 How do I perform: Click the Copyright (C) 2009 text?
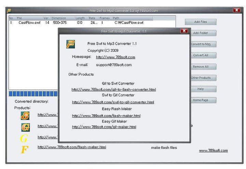click(x=103, y=50)
